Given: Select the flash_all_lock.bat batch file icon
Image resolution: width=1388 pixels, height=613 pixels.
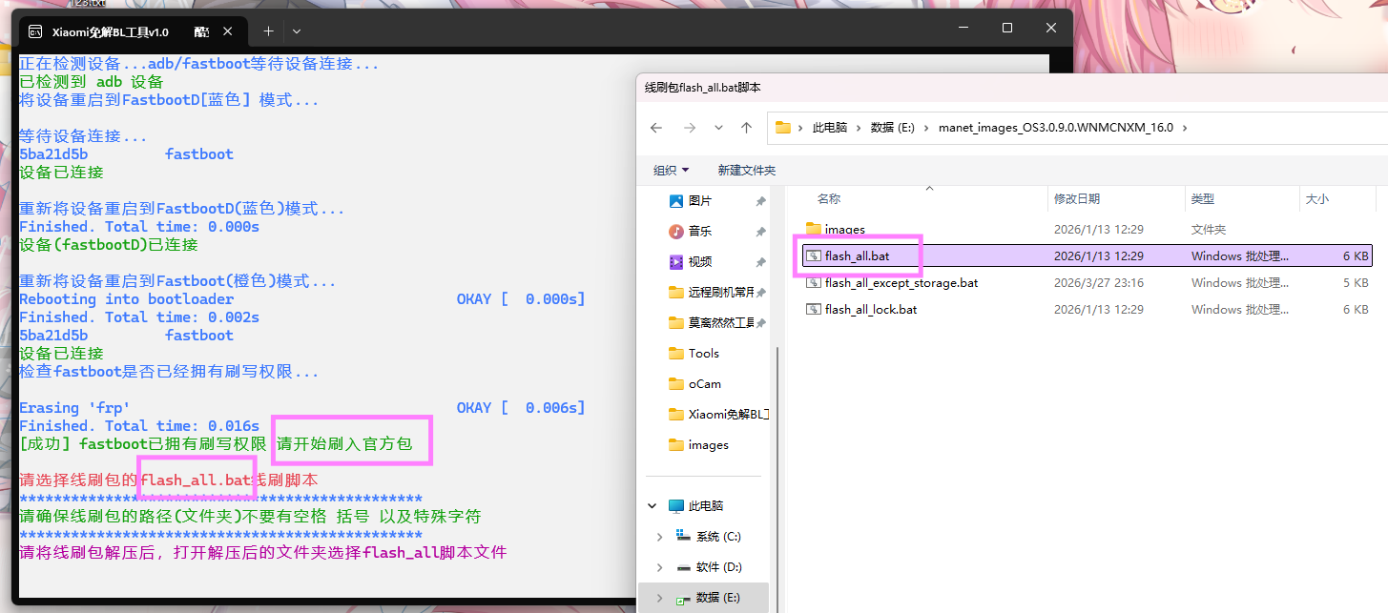Looking at the screenshot, I should click(x=814, y=310).
